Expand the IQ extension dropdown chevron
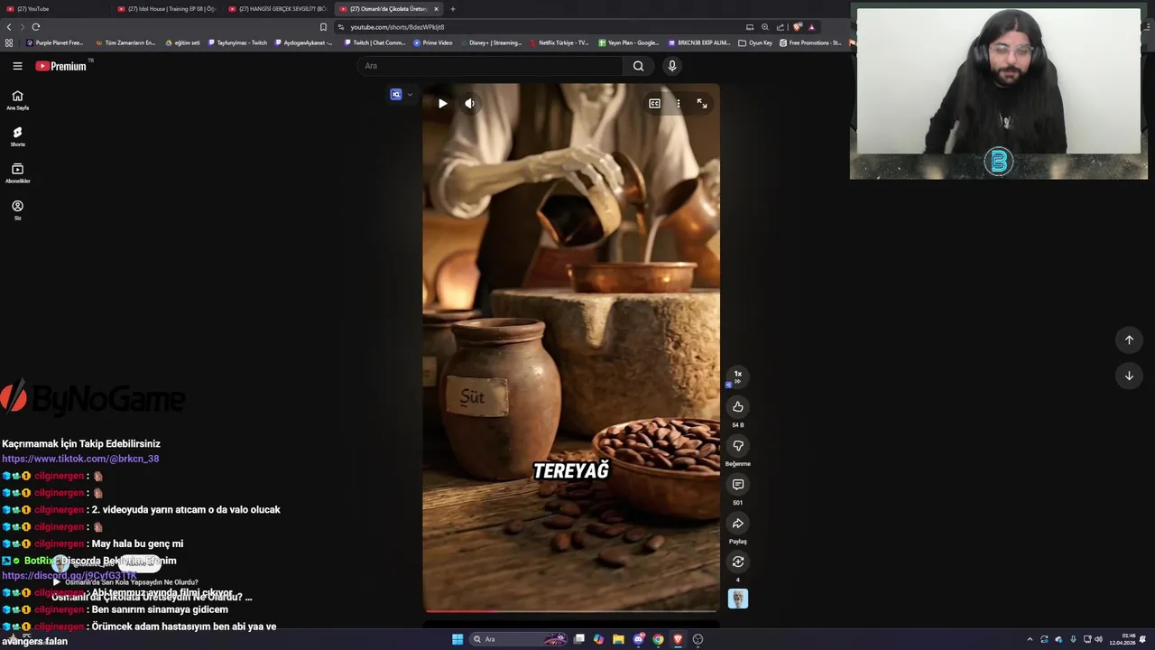 [x=410, y=95]
